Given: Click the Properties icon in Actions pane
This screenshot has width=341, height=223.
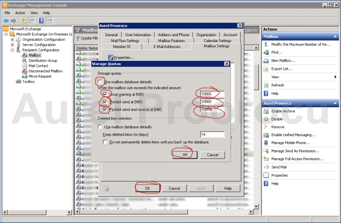Looking at the screenshot, I should [x=266, y=175].
